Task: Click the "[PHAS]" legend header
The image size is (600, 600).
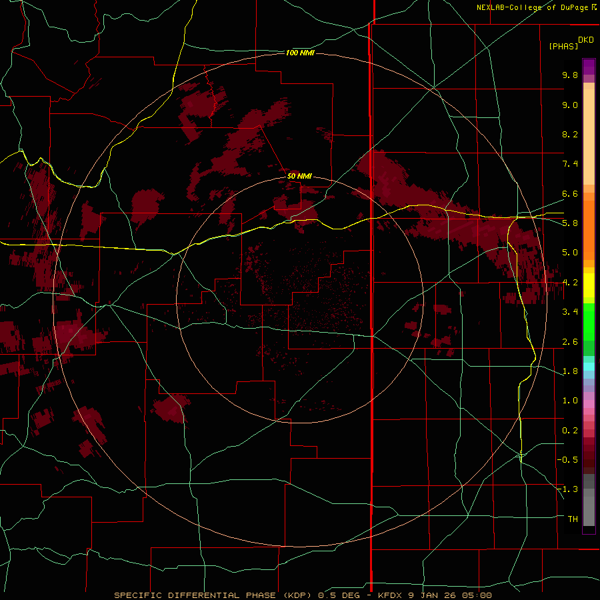Action: point(563,46)
